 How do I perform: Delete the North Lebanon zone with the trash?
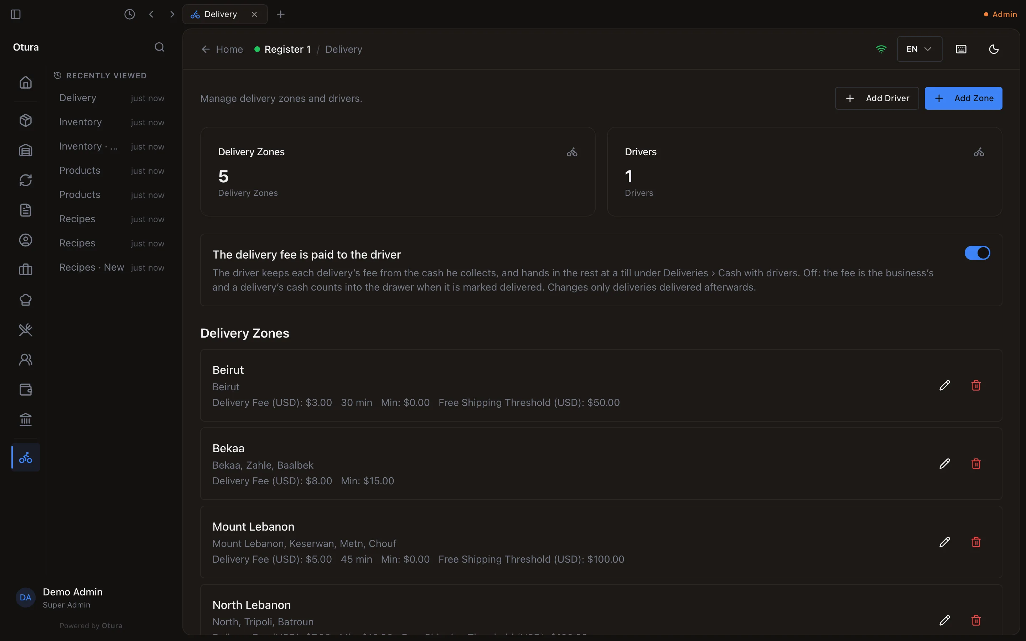(976, 621)
